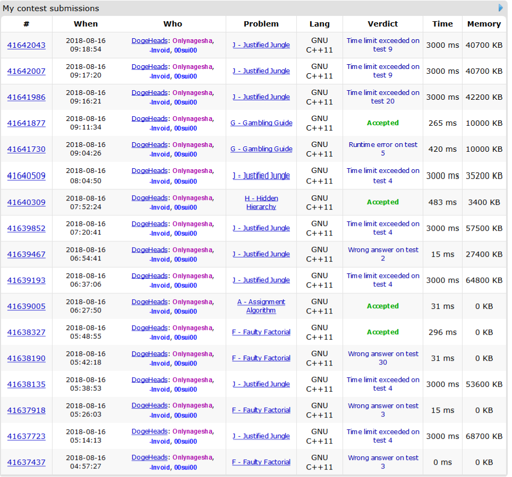This screenshot has height=477, width=512.
Task: Click Time limit exceeded on test 20
Action: pos(382,97)
